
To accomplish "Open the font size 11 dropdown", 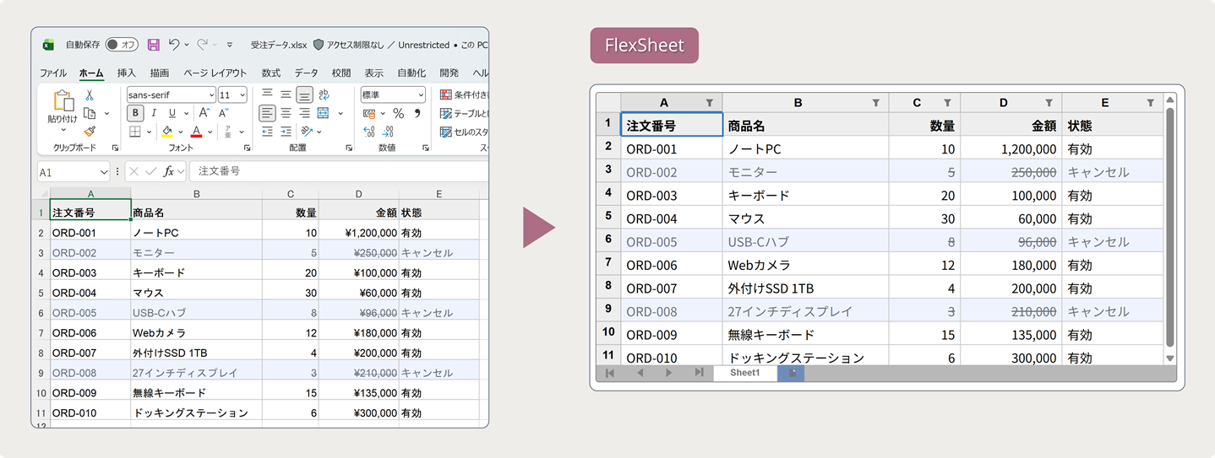I will click(x=233, y=94).
